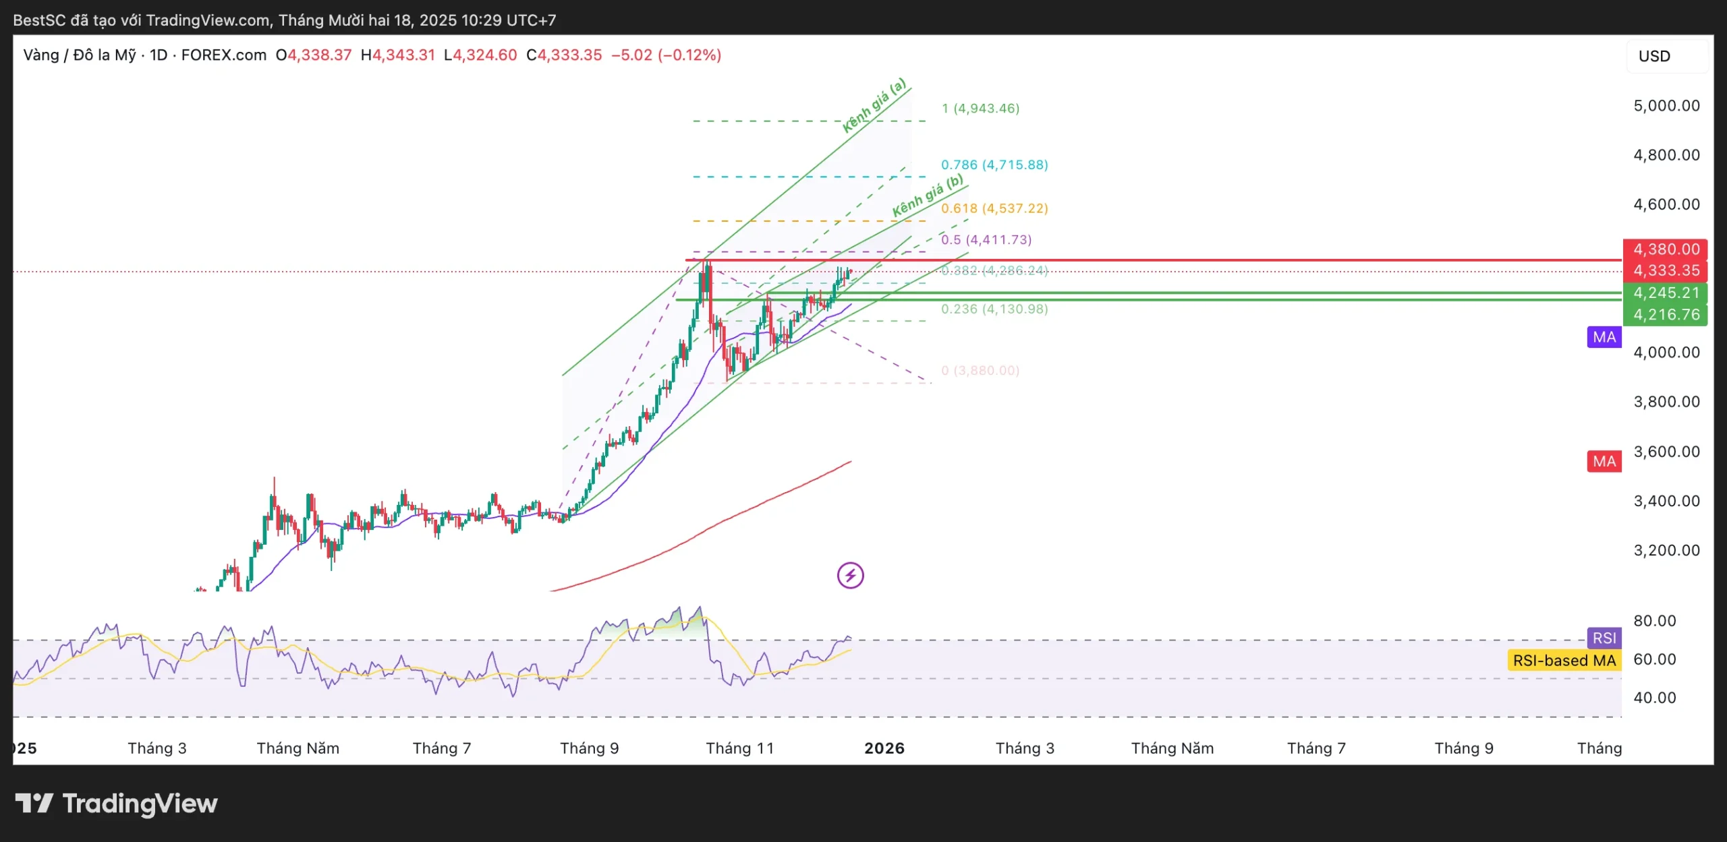Click the red MA indicator label

click(1604, 461)
